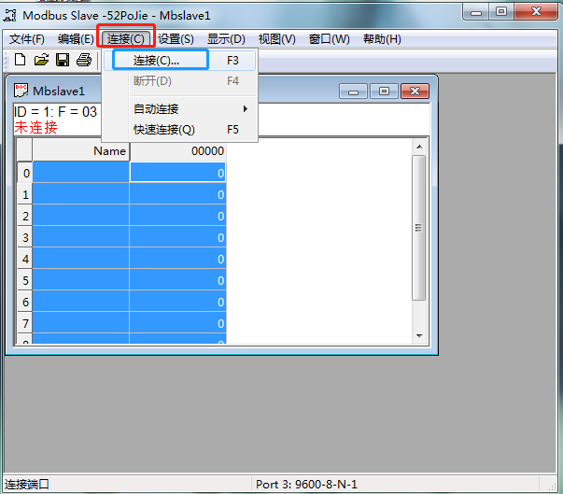Screen dimensions: 563x494
Task: Minimize the Mbslave1 child window
Action: (353, 92)
